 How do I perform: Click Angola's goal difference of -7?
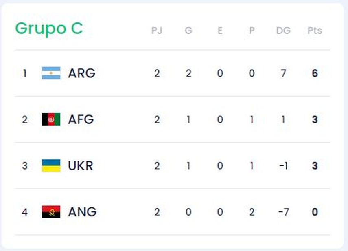(283, 212)
